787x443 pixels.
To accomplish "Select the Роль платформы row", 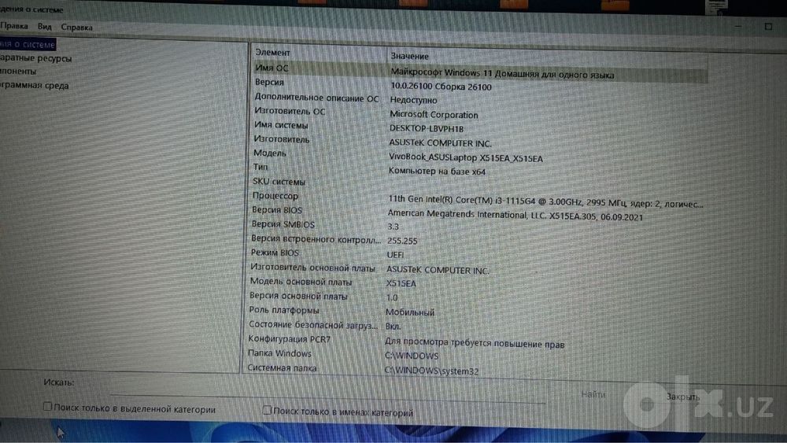I will (x=284, y=310).
